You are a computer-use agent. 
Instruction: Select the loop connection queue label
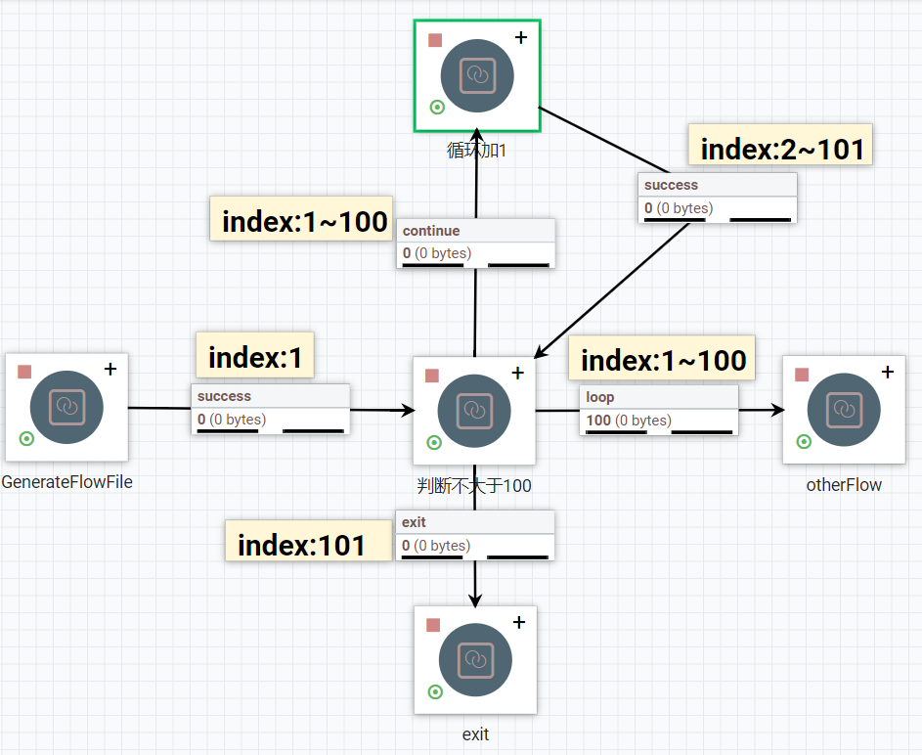pyautogui.click(x=659, y=409)
